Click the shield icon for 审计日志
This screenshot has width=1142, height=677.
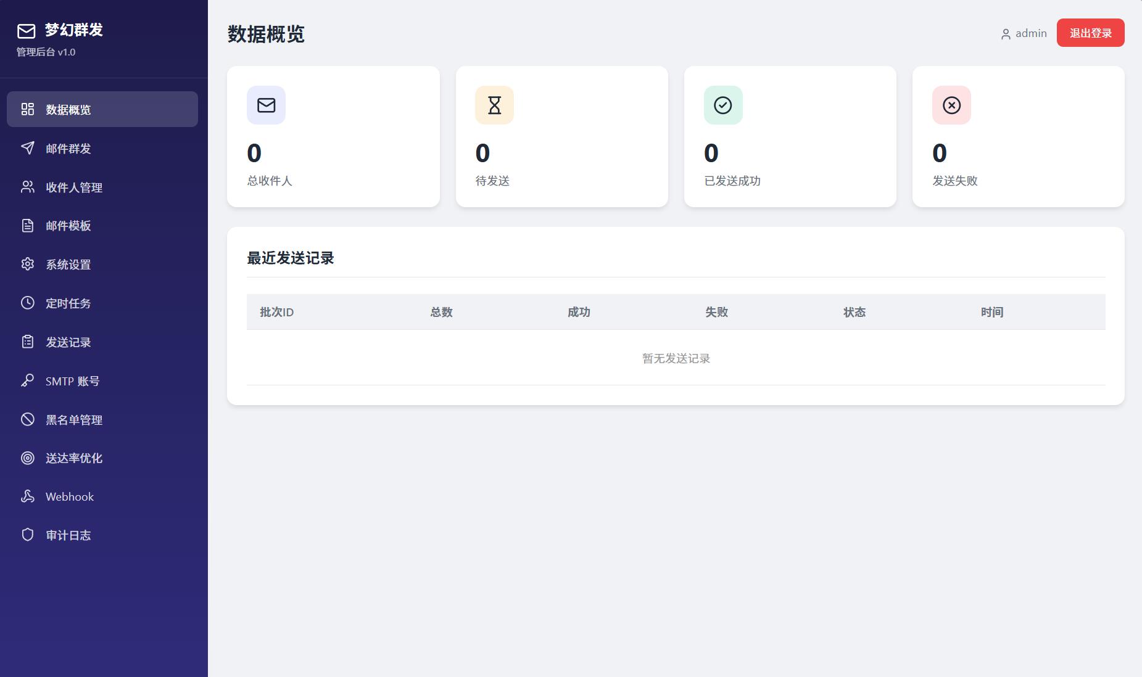point(28,535)
